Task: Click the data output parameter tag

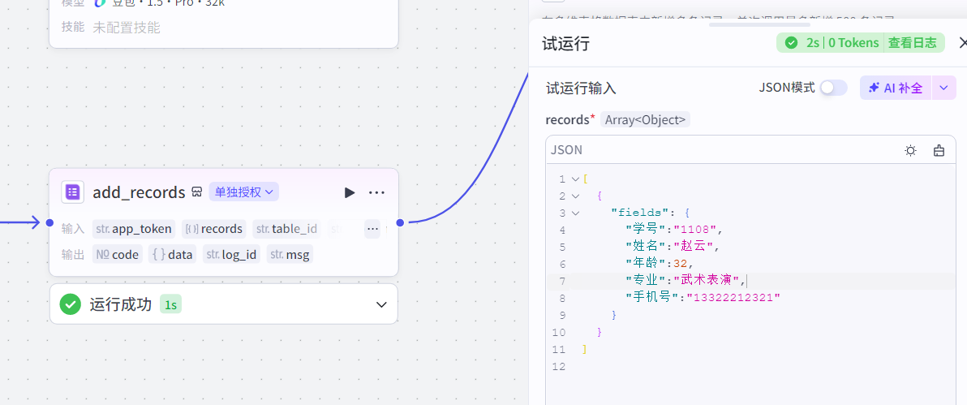Action: click(x=173, y=255)
